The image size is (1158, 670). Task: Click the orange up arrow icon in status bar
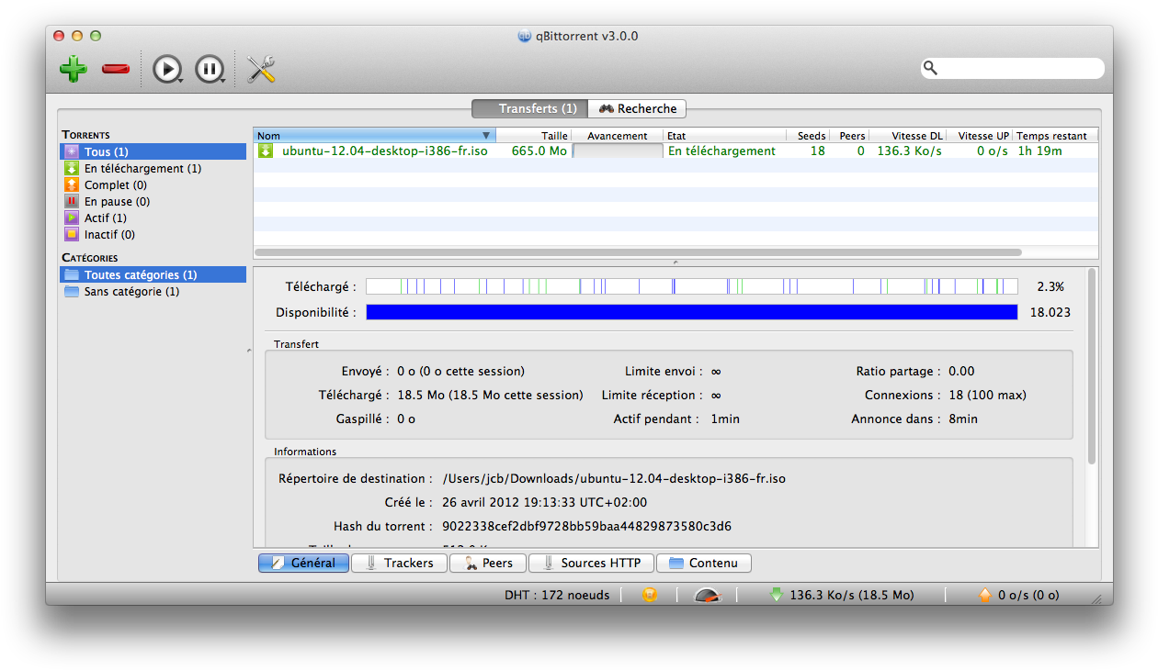coord(984,595)
